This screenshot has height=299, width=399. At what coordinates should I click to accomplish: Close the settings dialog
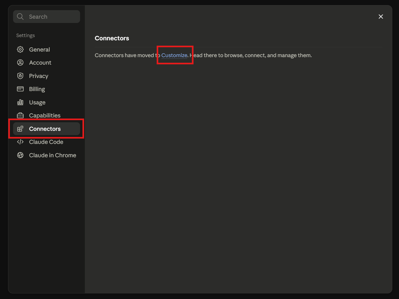point(381,17)
